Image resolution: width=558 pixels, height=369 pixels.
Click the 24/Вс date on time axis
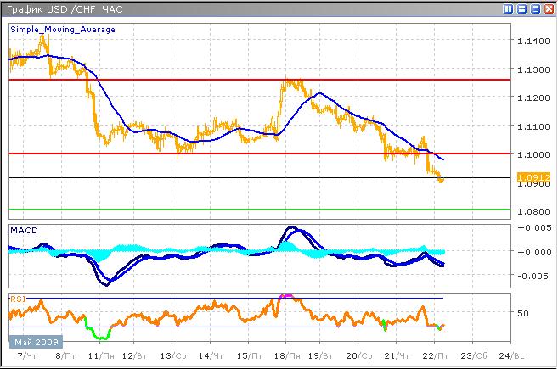point(509,357)
